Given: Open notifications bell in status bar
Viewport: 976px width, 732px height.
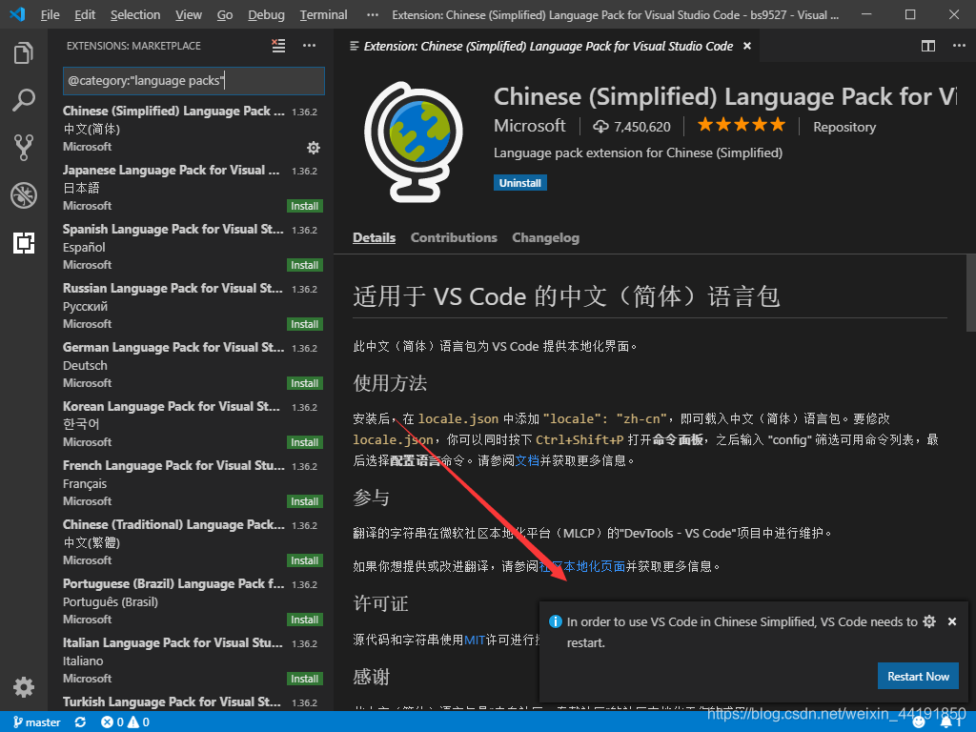Looking at the screenshot, I should pos(948,722).
